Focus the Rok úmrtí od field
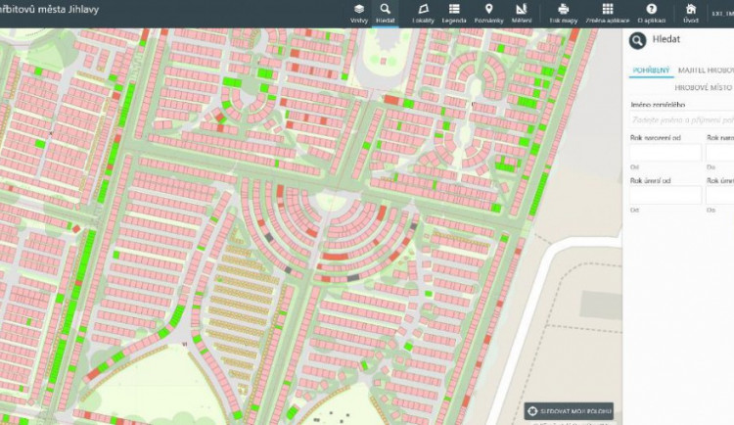The height and width of the screenshot is (425, 734). (665, 195)
